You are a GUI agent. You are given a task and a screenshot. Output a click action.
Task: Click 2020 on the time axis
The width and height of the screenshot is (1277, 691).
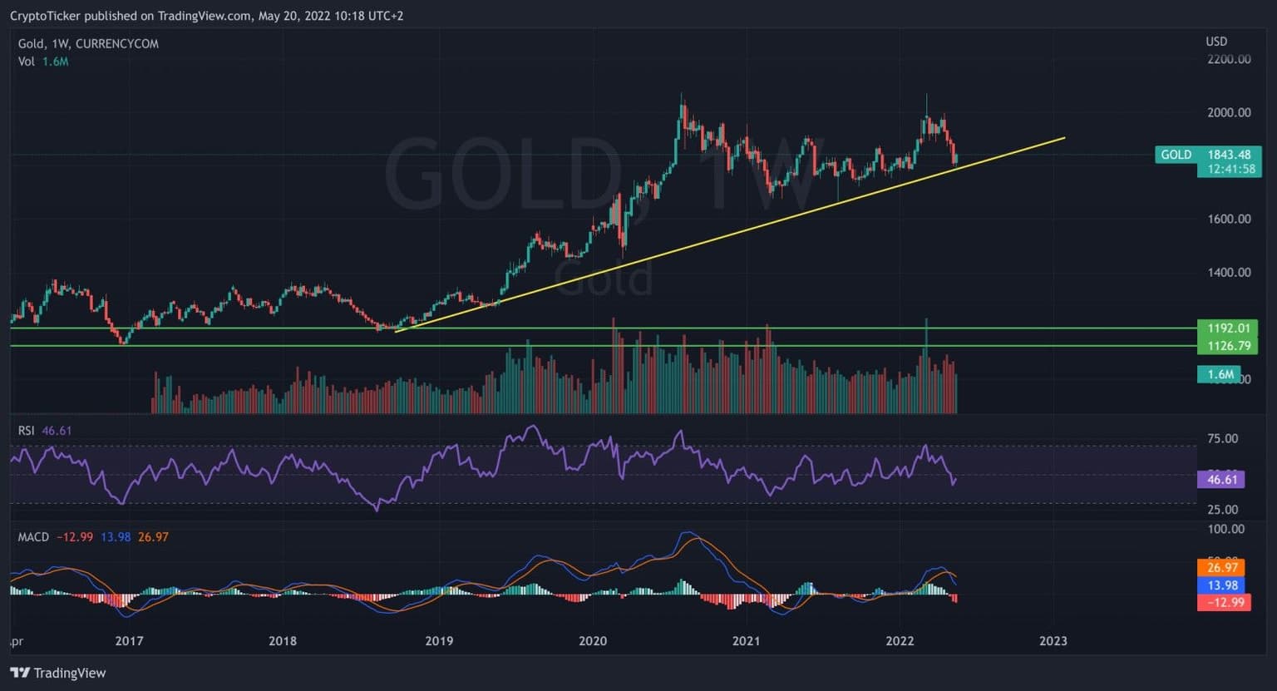(593, 641)
